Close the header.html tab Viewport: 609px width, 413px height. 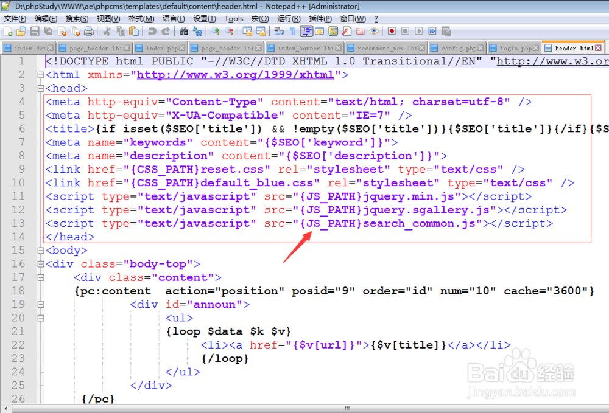click(x=599, y=47)
